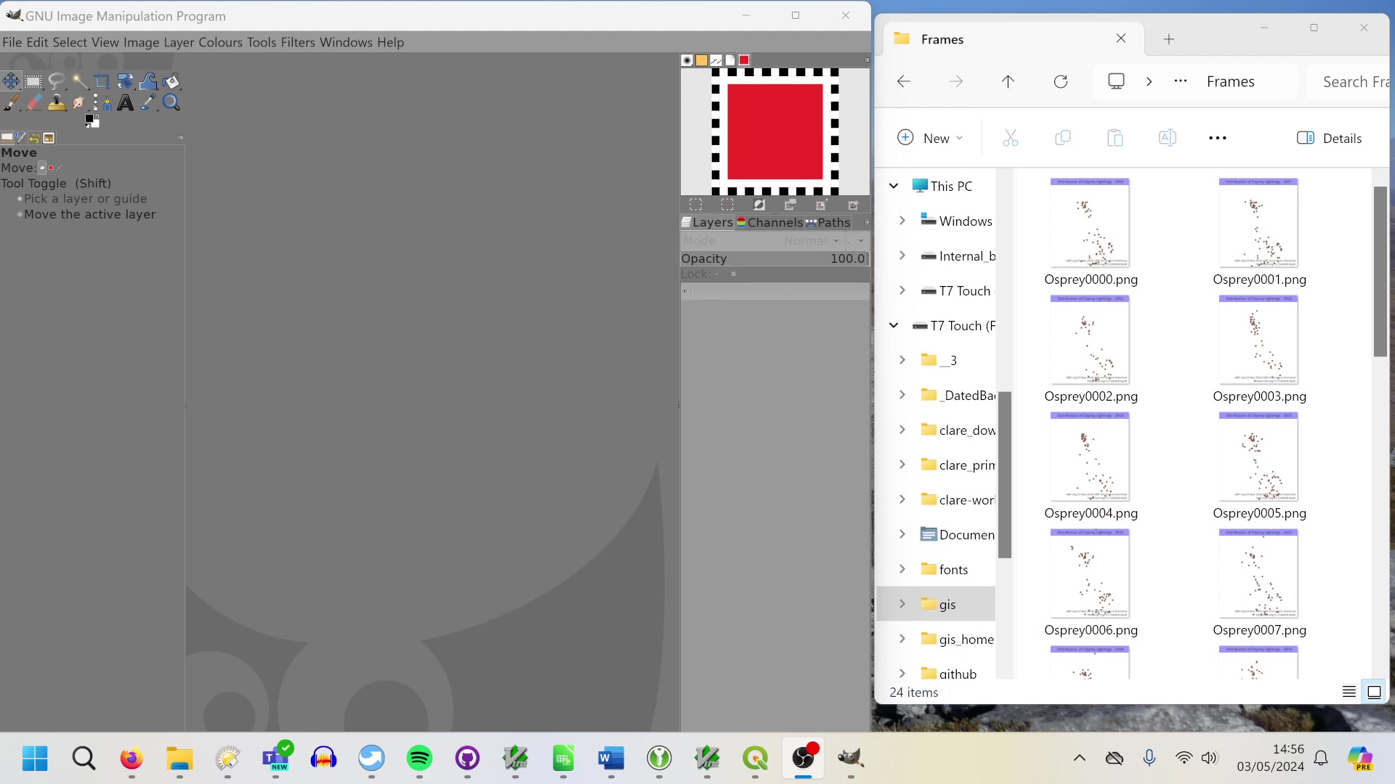The image size is (1395, 784).
Task: Open the Filters menu in GIMP
Action: click(298, 42)
